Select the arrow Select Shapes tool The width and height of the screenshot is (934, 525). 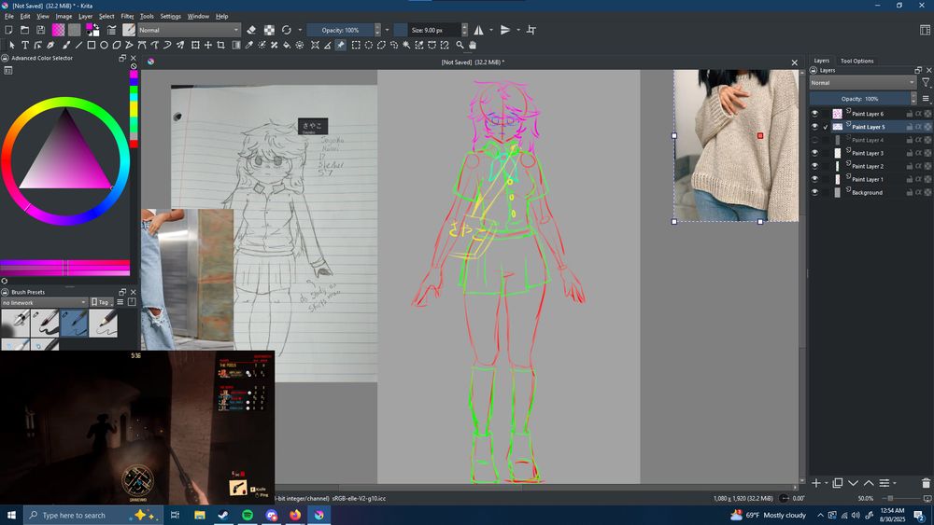tap(12, 45)
